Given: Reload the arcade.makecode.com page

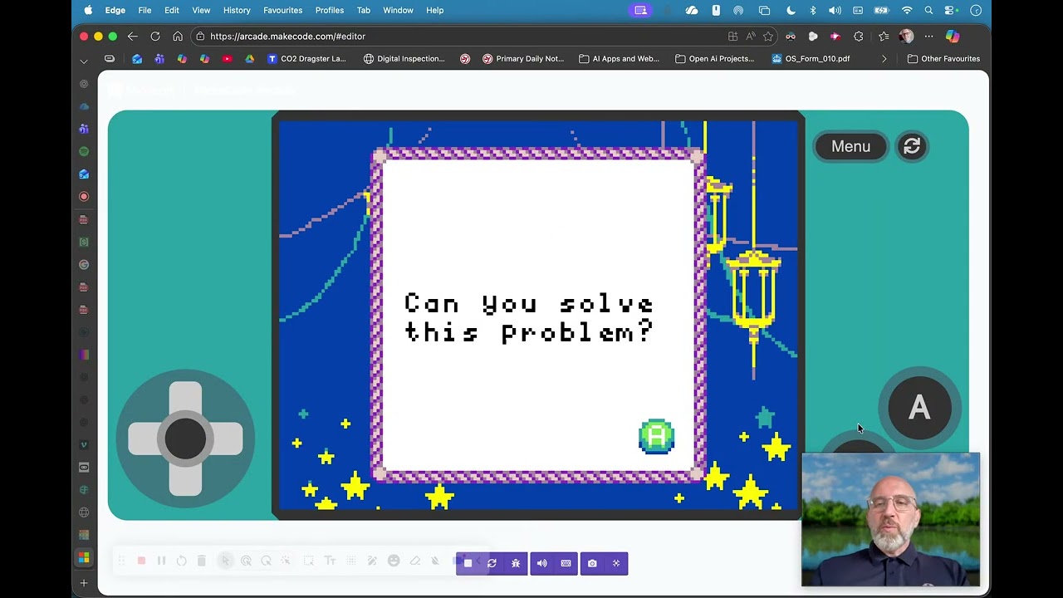Looking at the screenshot, I should point(154,37).
